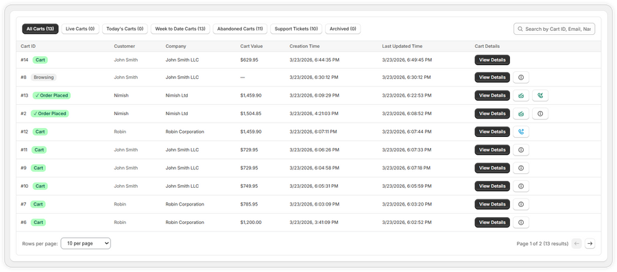Click Nimish Ltd in cart #13 row
617x272 pixels.
click(177, 95)
